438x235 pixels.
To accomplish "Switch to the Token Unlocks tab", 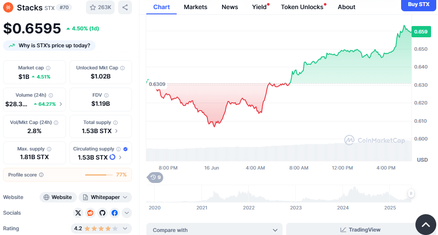I will (x=302, y=7).
